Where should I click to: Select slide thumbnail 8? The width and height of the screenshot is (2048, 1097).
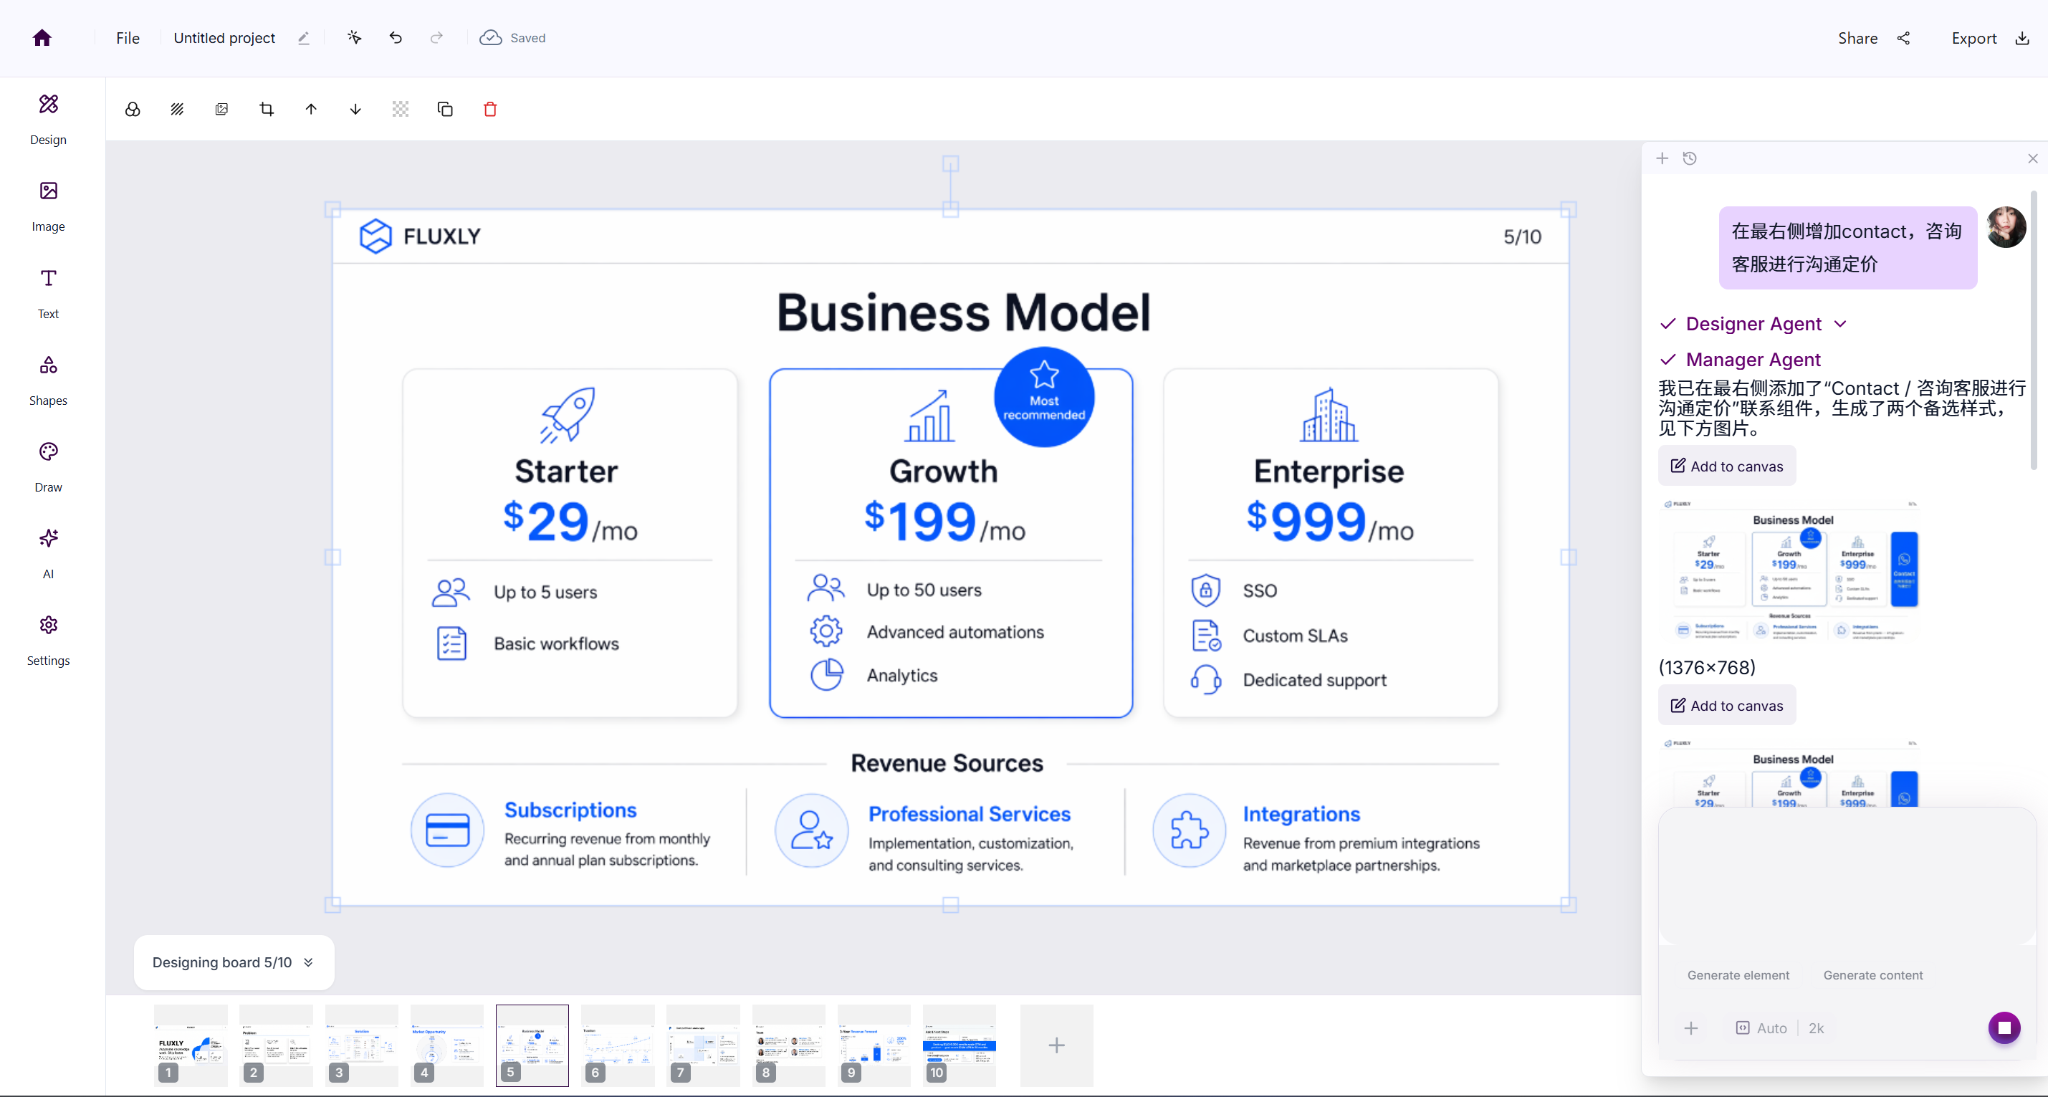point(789,1045)
